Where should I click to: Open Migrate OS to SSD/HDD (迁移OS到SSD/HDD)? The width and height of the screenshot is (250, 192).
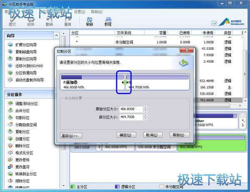coord(25,66)
